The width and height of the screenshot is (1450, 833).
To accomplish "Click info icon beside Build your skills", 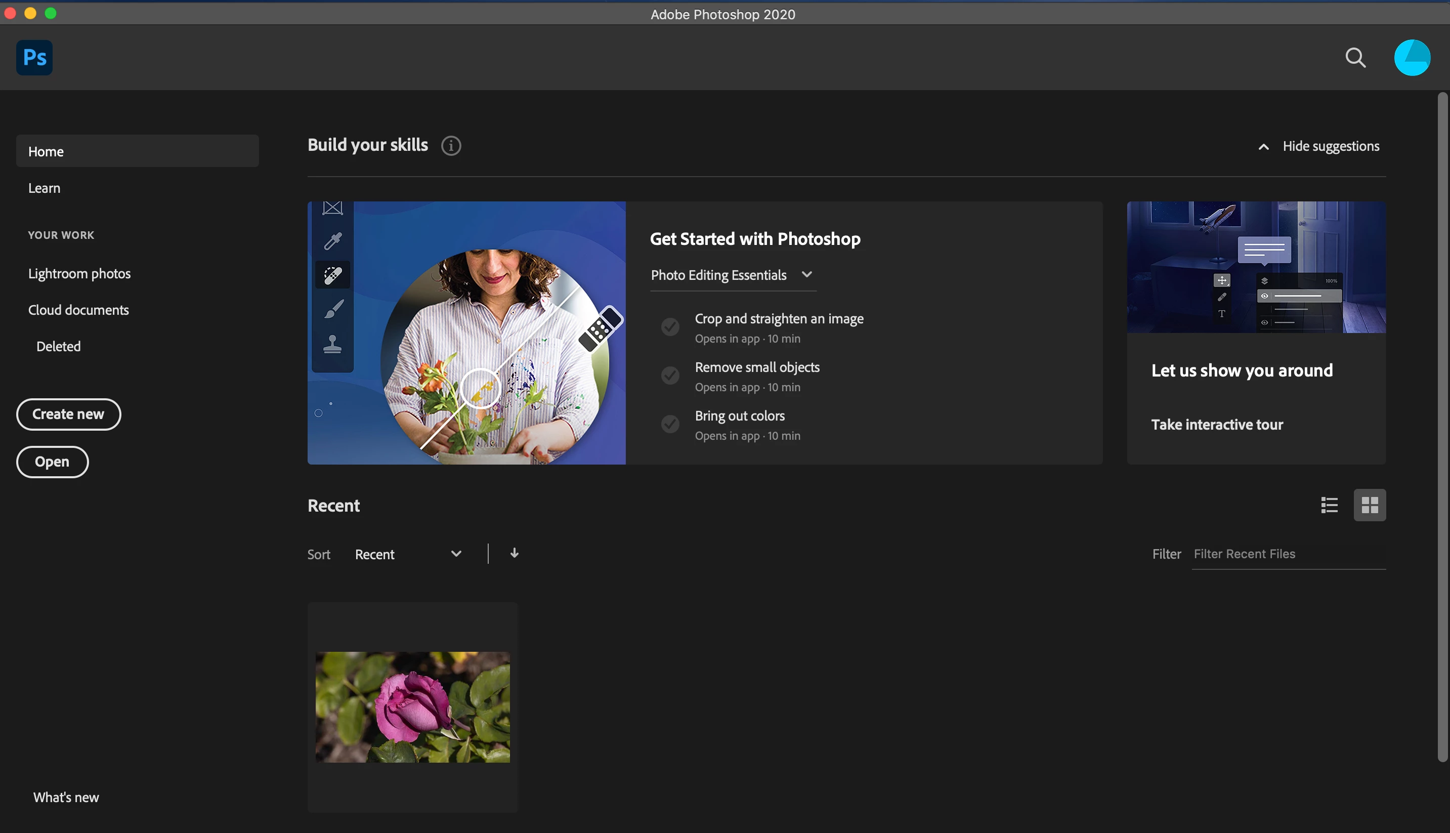I will tap(451, 146).
